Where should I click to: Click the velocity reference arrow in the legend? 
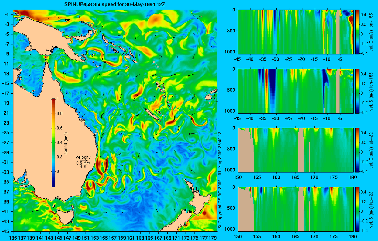point(84,160)
